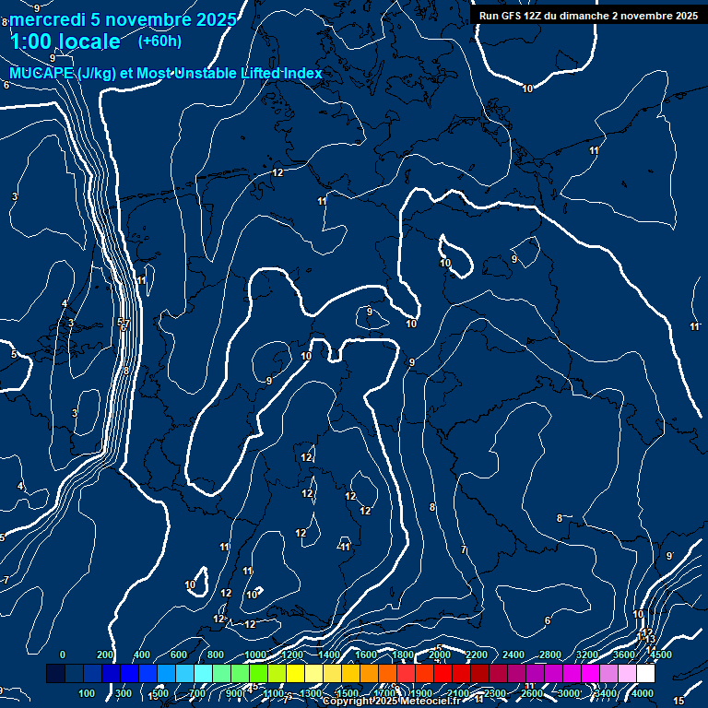Image resolution: width=708 pixels, height=708 pixels.
Task: Open the 'Copyright 2025 Meteociel.fr' text
Action: (x=392, y=701)
